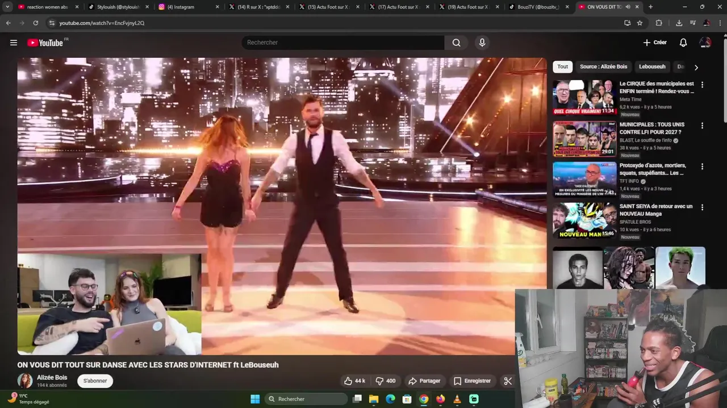This screenshot has width=727, height=408.
Task: Select the Lebouseuh filter chip
Action: tap(652, 67)
